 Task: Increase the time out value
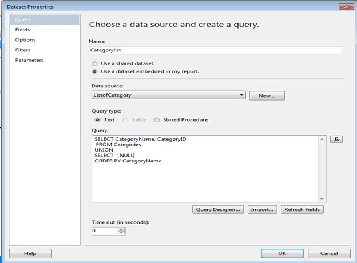121,229
